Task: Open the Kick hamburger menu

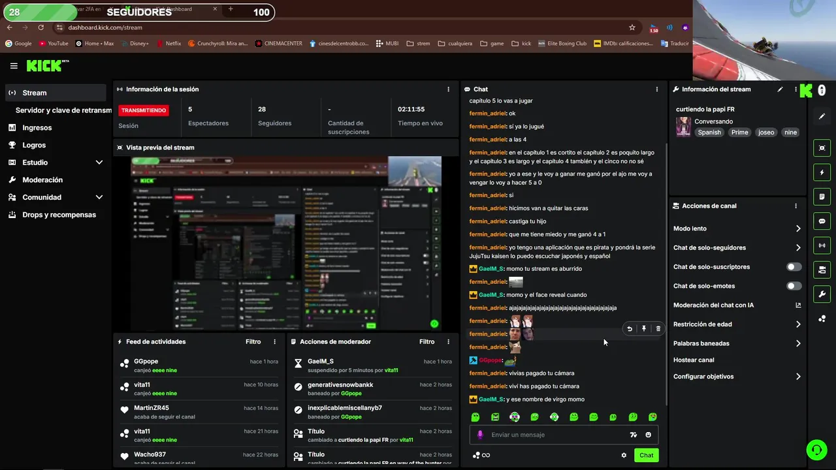Action: tap(14, 66)
